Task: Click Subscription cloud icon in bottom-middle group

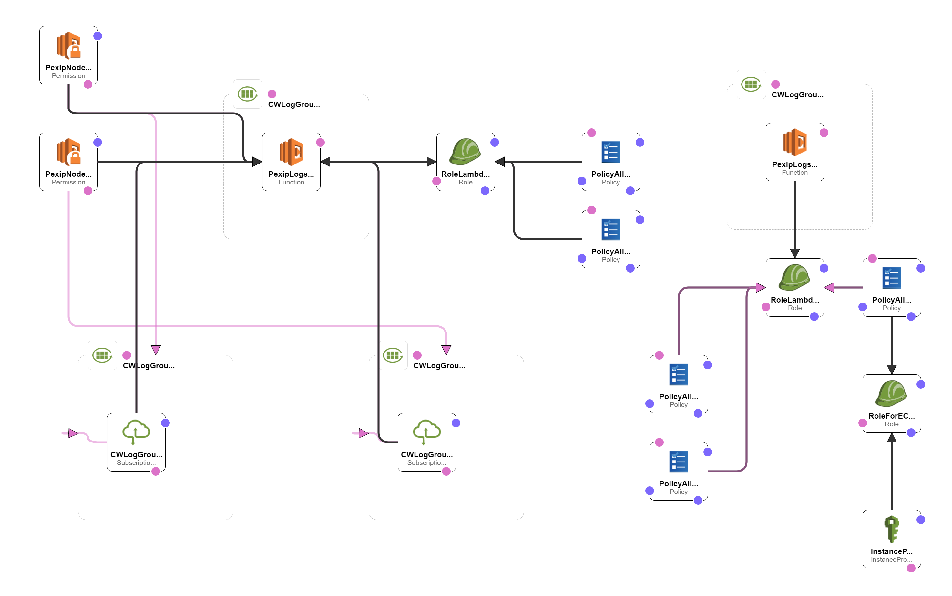Action: point(426,432)
